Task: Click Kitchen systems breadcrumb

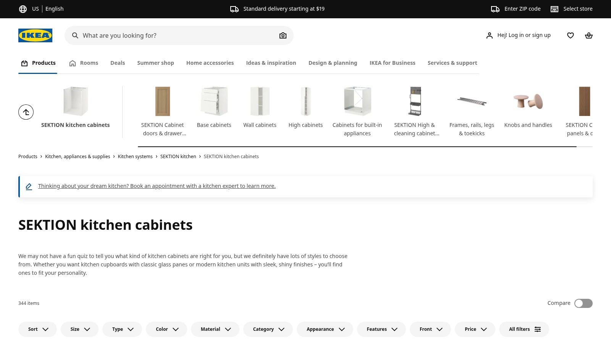Action: tap(135, 157)
